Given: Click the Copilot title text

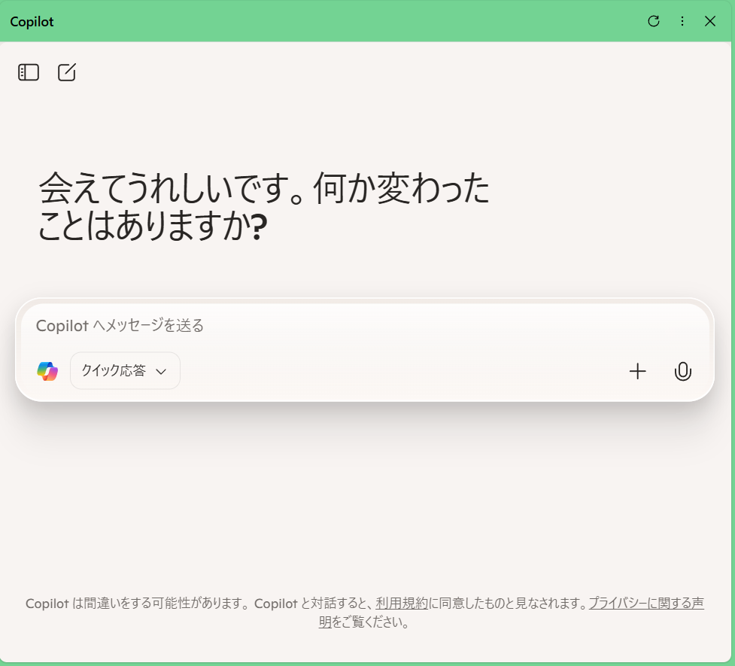Looking at the screenshot, I should (32, 22).
